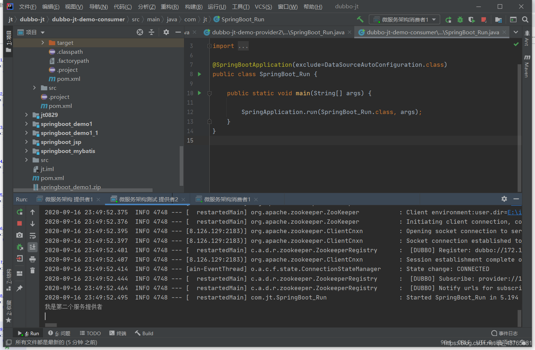Run the selected configuration with green rerun icon
The height and width of the screenshot is (350, 535).
pyautogui.click(x=448, y=19)
